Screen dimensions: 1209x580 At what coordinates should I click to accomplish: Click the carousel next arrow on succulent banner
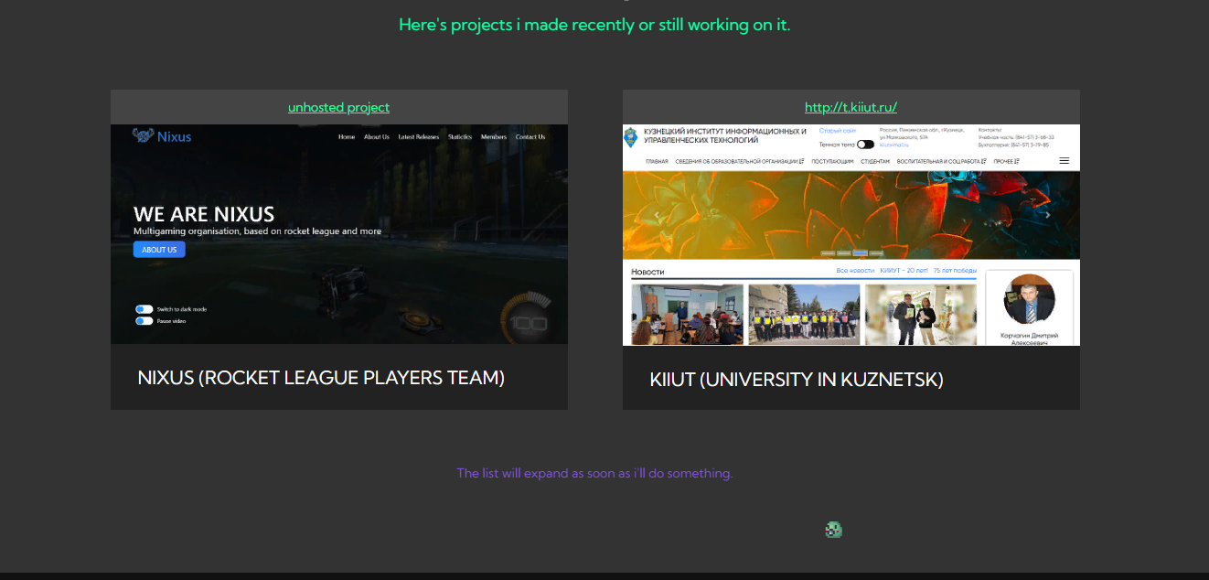click(1048, 216)
